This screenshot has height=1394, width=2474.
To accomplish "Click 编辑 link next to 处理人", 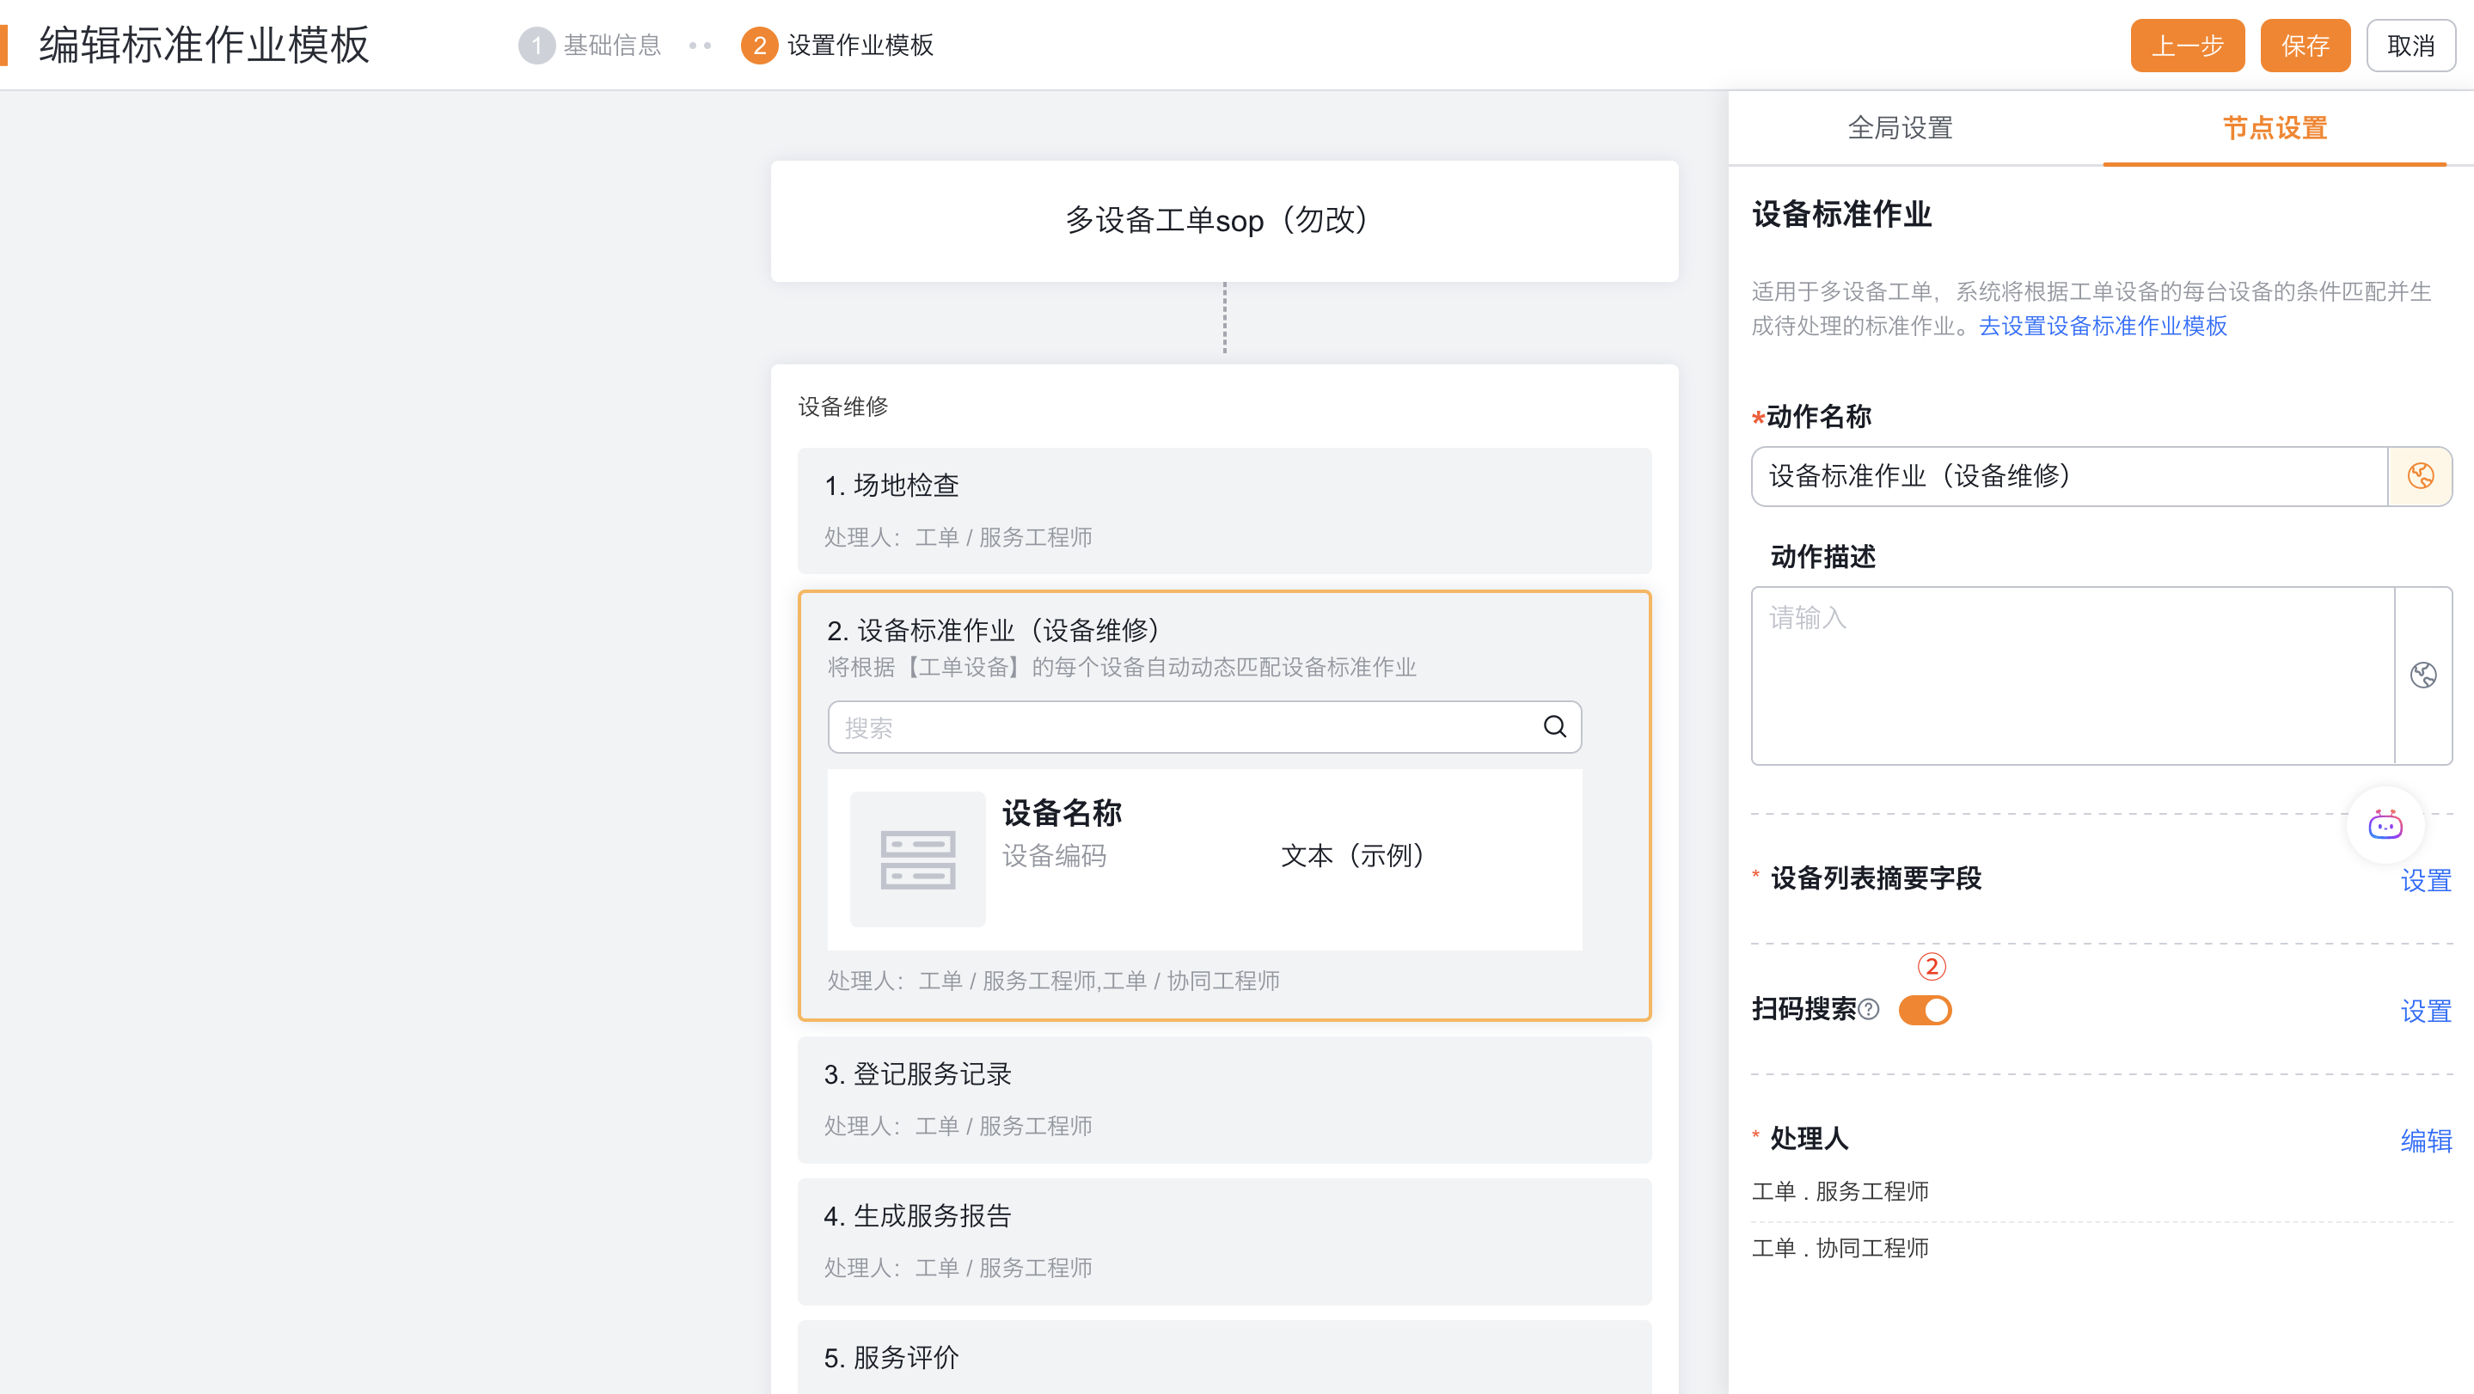I will pos(2425,1140).
